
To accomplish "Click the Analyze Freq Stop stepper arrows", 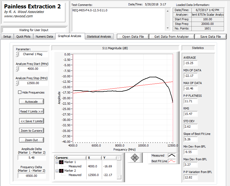I will click(17, 83).
